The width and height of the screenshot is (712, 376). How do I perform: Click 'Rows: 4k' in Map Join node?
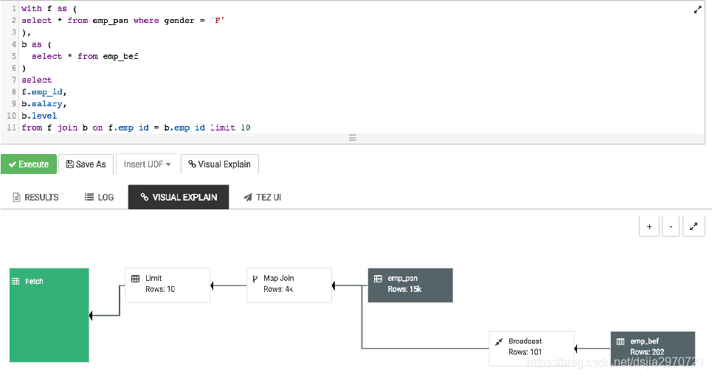click(x=278, y=289)
